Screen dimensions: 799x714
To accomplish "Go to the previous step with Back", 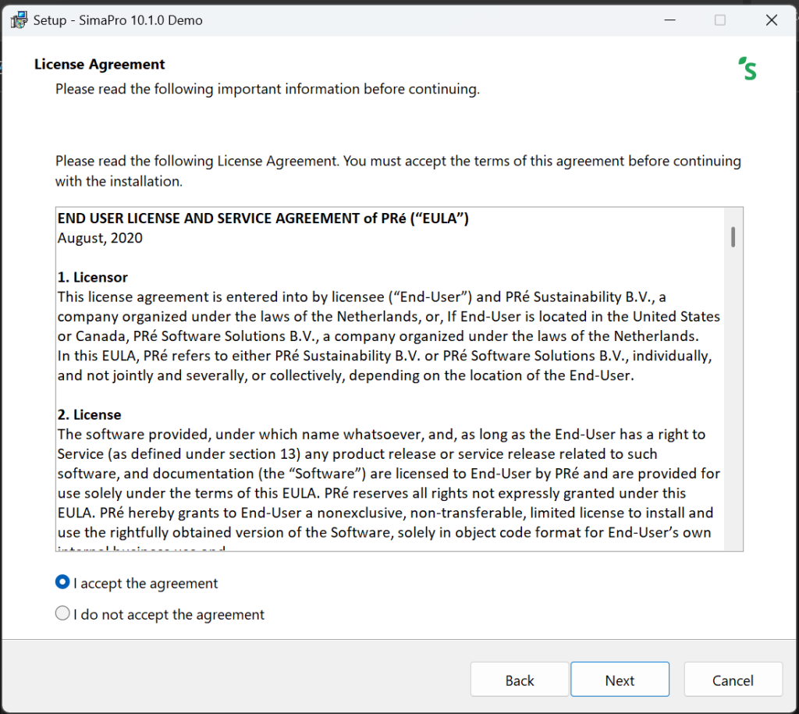I will click(519, 680).
